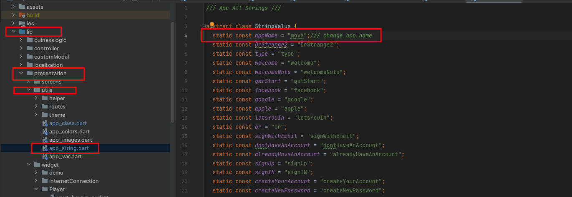The height and width of the screenshot is (197, 572).
Task: Click the assets folder icon
Action: [x=22, y=7]
